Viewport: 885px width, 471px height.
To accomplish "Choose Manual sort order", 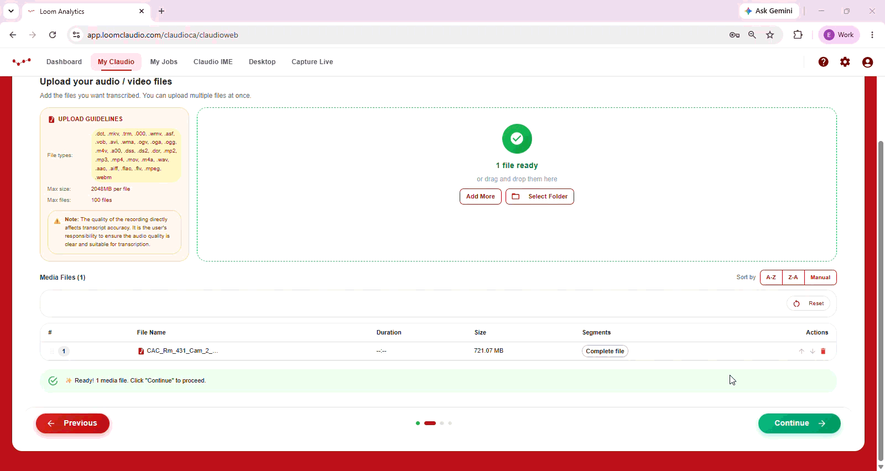I will (x=820, y=278).
